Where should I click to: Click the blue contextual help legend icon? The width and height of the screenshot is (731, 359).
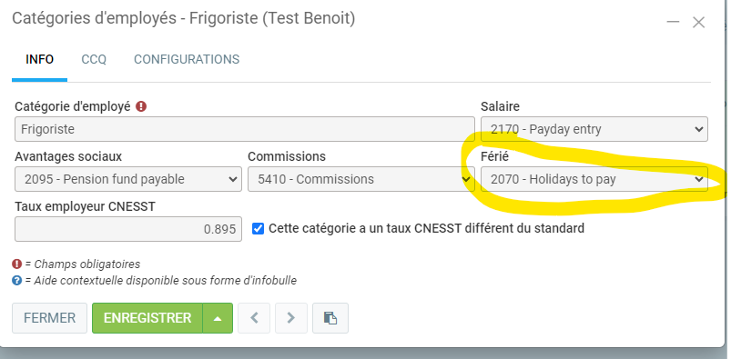[17, 280]
